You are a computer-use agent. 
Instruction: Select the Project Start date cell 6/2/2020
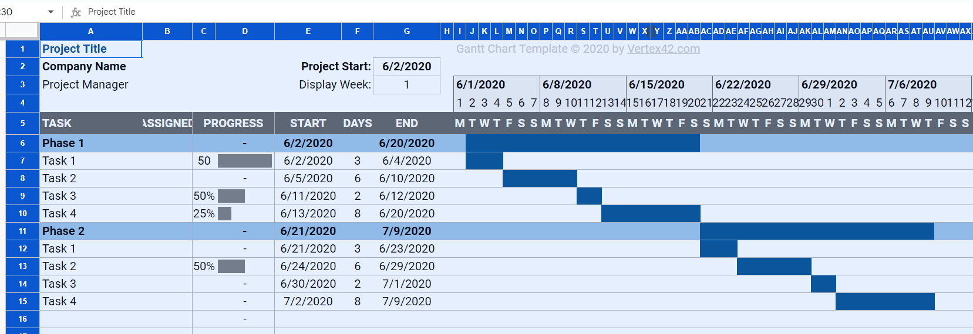point(406,66)
